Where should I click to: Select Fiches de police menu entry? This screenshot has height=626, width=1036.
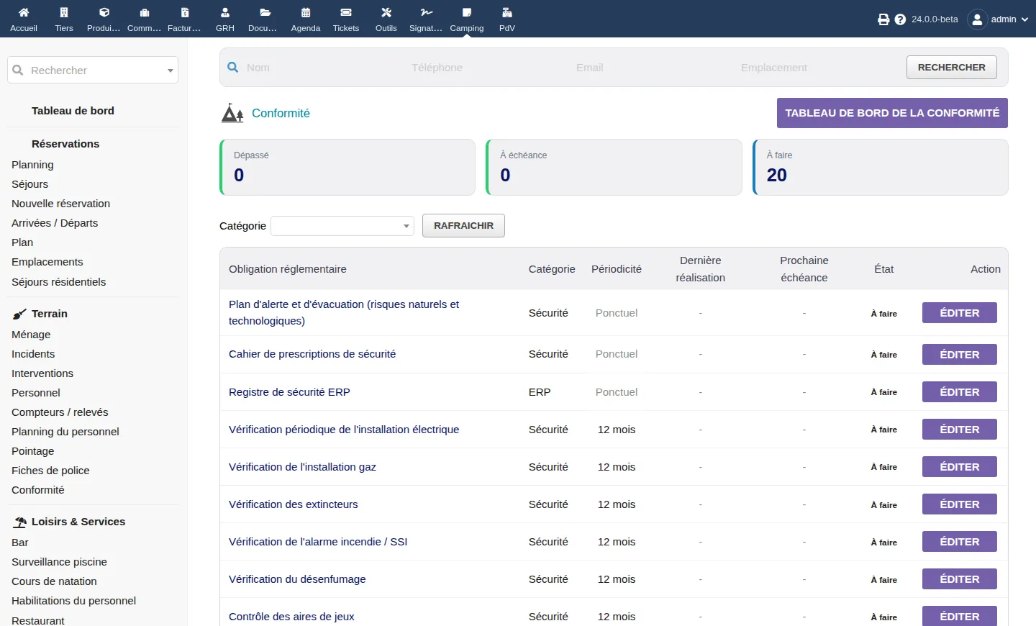click(50, 471)
